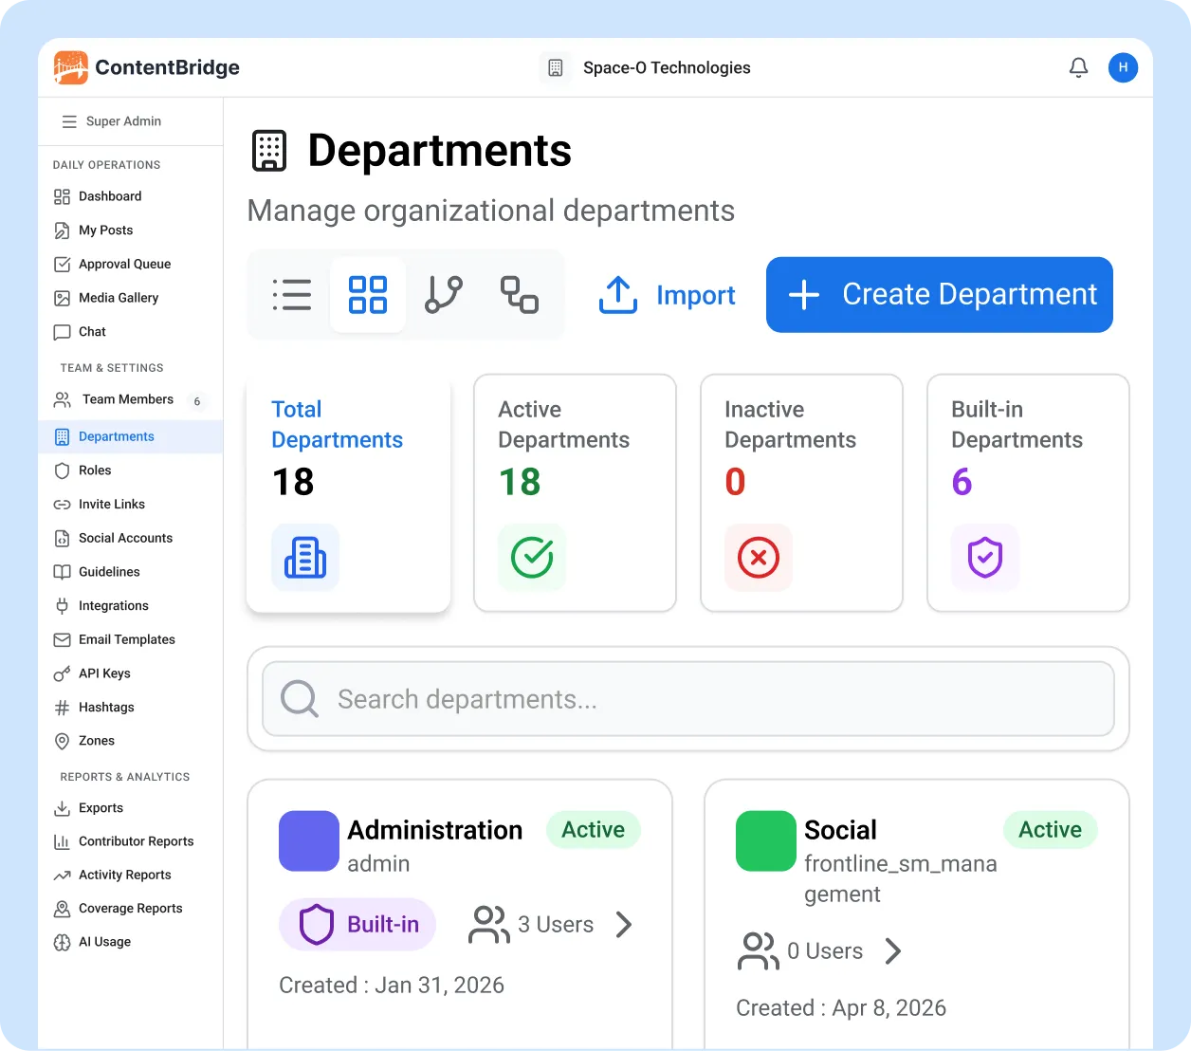The width and height of the screenshot is (1191, 1051).
Task: Click the departments search field
Action: (687, 699)
